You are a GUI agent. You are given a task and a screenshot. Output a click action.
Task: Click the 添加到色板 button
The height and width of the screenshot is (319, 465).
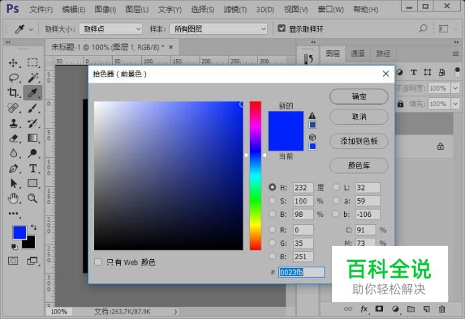coord(359,141)
